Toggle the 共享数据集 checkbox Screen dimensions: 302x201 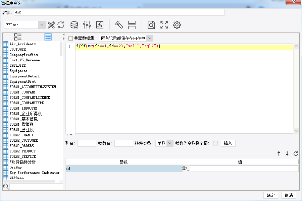click(71, 38)
